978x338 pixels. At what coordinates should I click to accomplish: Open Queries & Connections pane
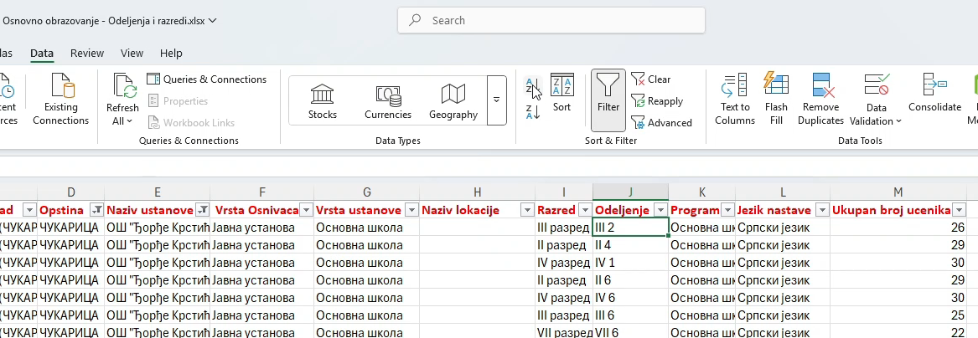pos(206,79)
